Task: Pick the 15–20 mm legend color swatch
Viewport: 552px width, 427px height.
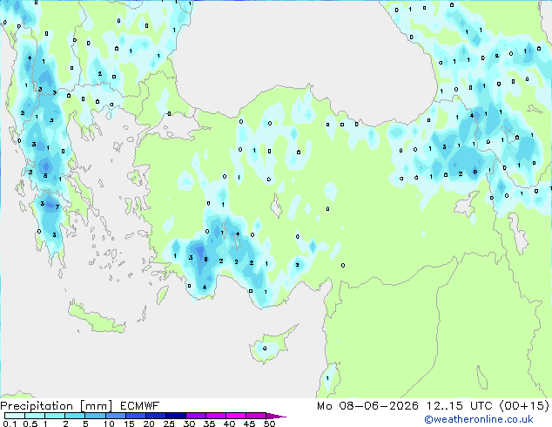Action: click(135, 416)
